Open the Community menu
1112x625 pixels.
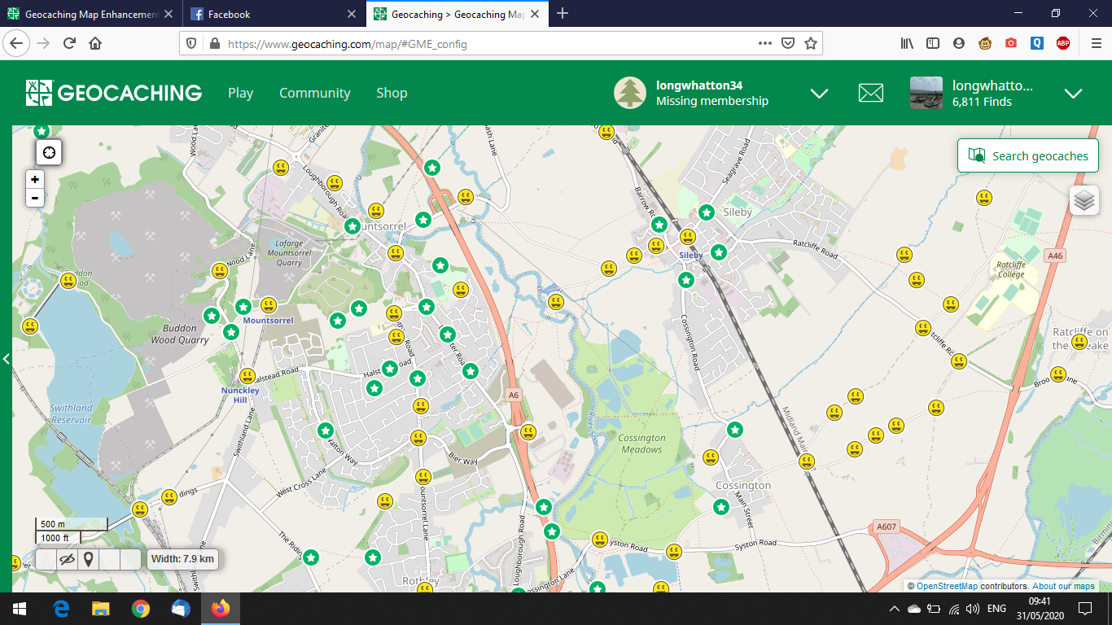(x=314, y=93)
